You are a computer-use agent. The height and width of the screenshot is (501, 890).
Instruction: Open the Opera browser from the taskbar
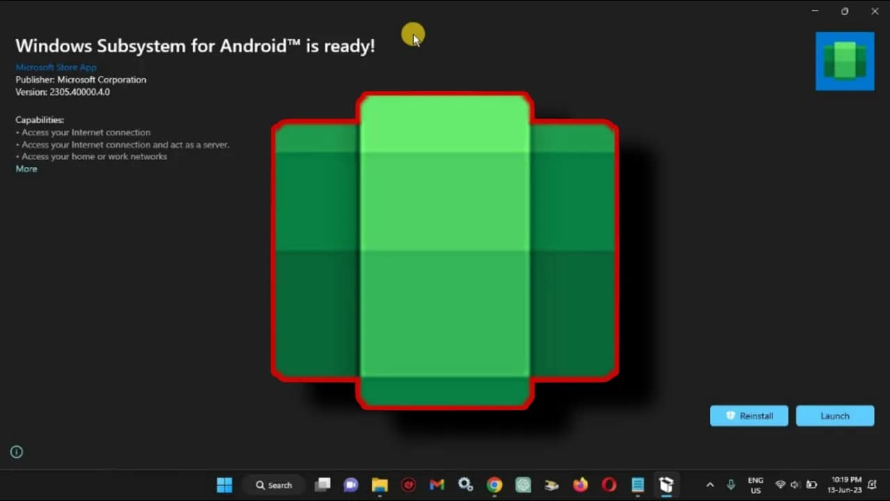608,484
